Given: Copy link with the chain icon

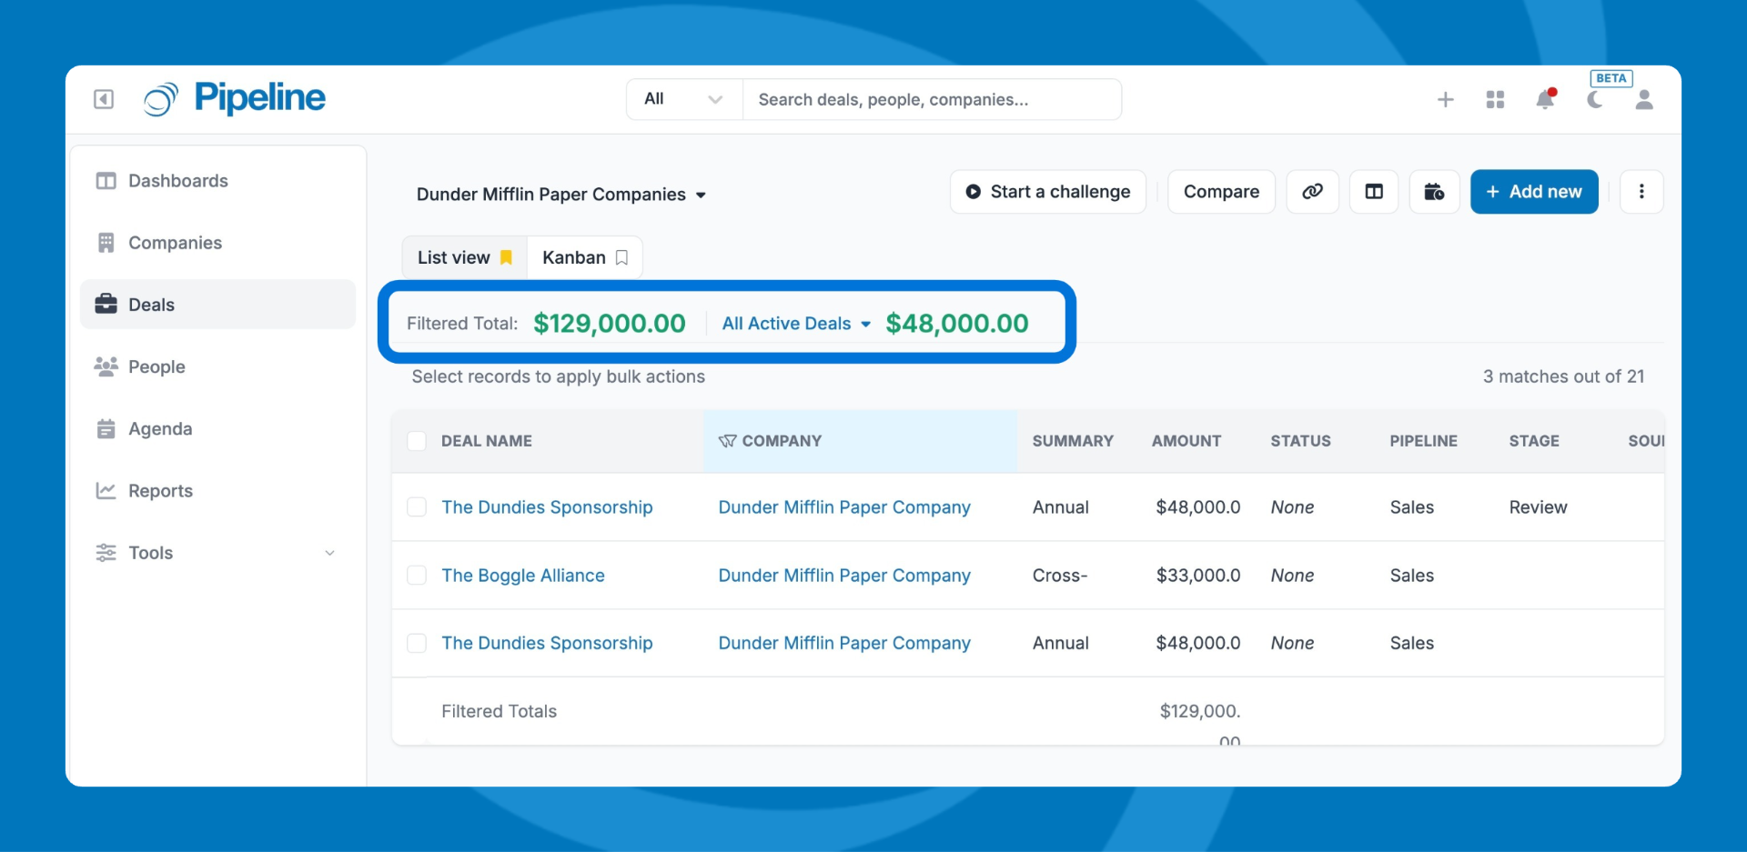Looking at the screenshot, I should [x=1312, y=192].
